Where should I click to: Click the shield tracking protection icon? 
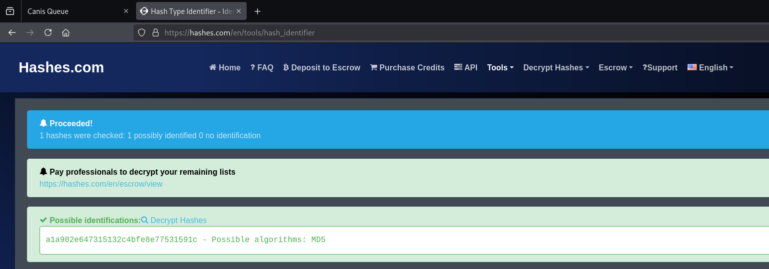pyautogui.click(x=142, y=32)
